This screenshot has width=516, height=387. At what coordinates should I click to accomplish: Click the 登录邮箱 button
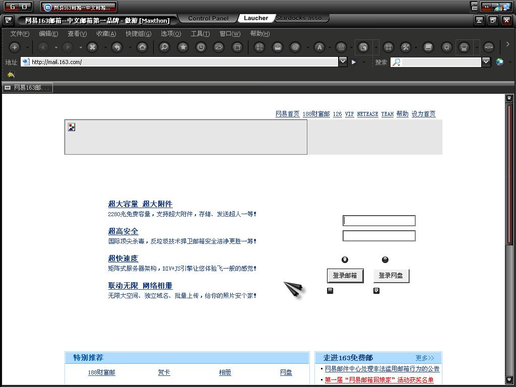[x=345, y=276]
